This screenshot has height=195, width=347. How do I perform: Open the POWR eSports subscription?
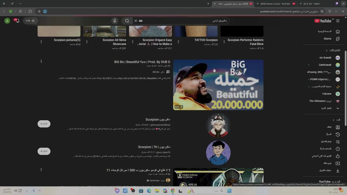point(325,79)
